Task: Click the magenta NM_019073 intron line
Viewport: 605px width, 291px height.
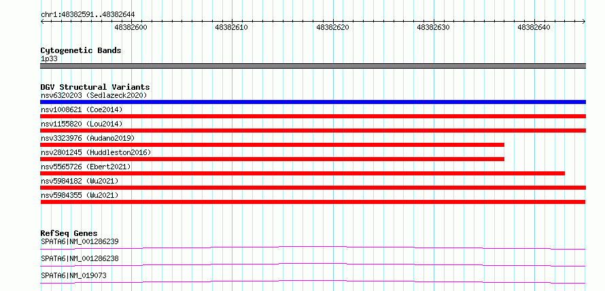Action: click(313, 281)
